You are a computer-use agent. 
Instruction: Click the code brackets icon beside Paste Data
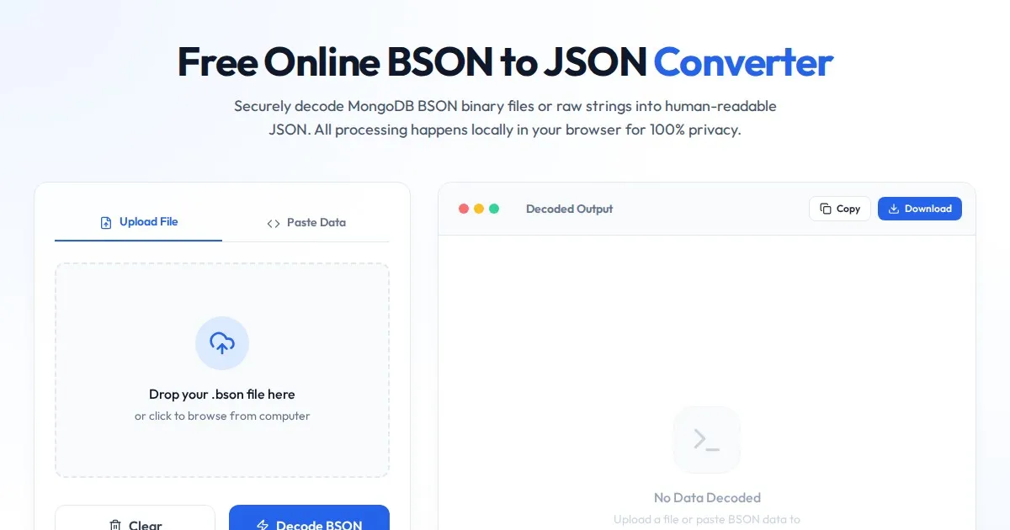(274, 223)
